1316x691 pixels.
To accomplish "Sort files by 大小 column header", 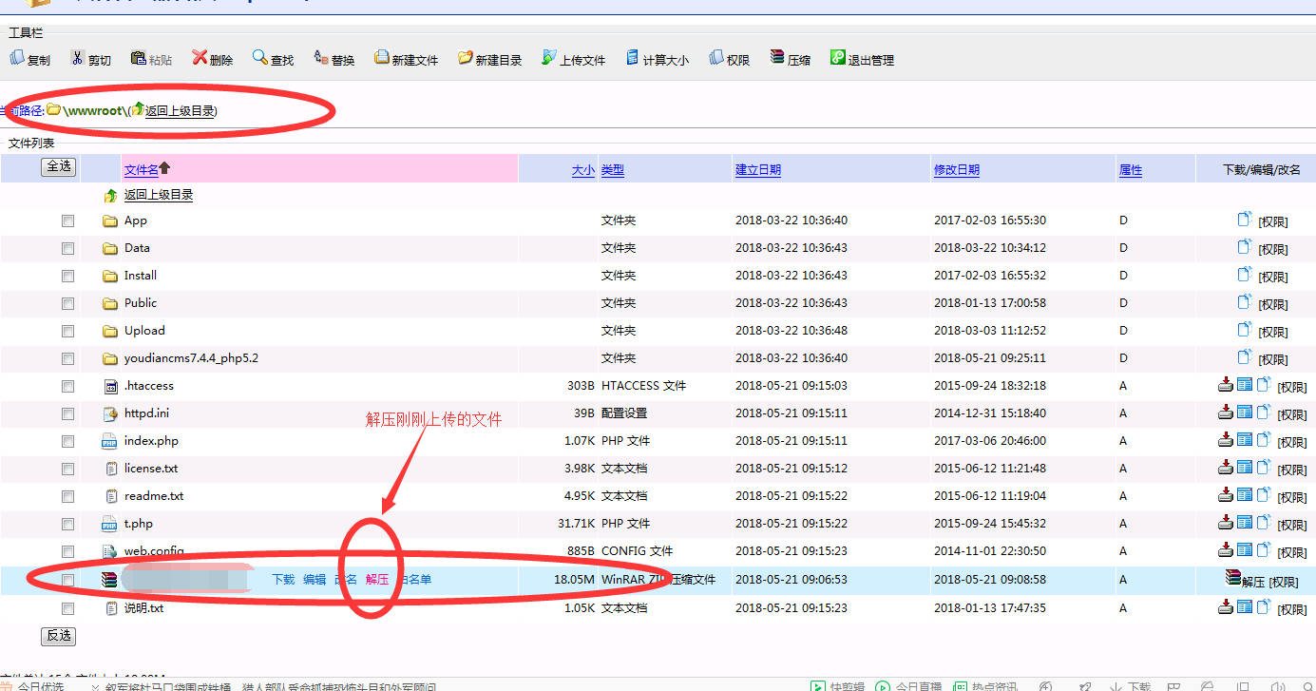I will click(582, 170).
